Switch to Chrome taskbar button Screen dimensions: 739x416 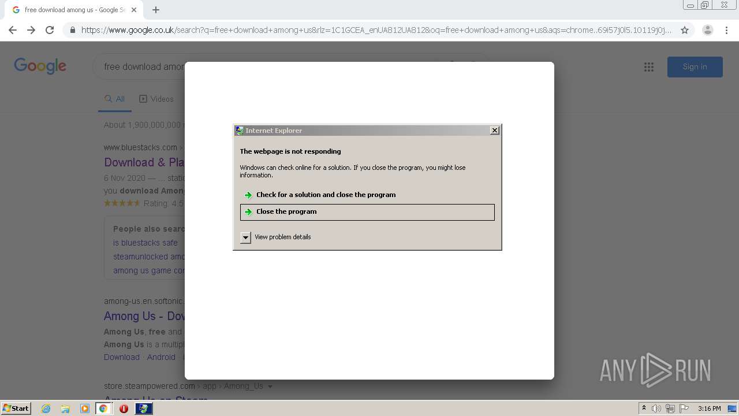pyautogui.click(x=103, y=408)
